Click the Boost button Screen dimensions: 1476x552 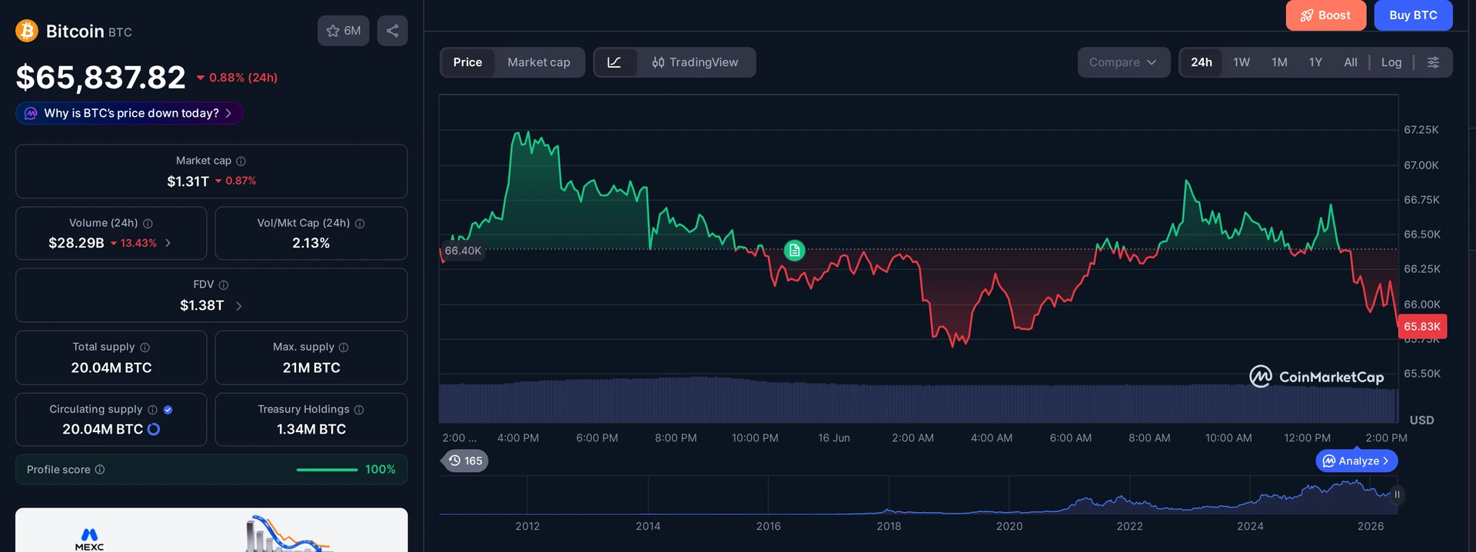[1325, 15]
